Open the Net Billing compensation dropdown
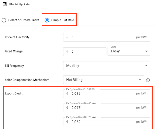Image resolution: width=156 pixels, height=131 pixels. (104, 80)
